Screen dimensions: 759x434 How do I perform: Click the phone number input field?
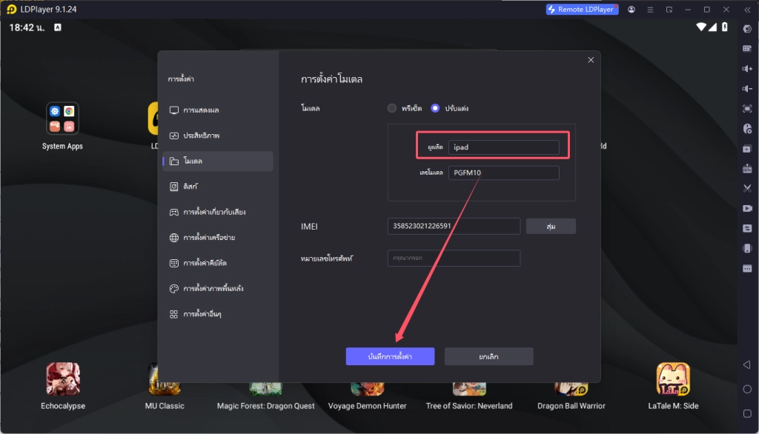[454, 258]
